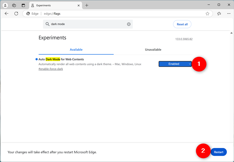Click the restart notice text
This screenshot has height=162, width=234.
[x=52, y=152]
